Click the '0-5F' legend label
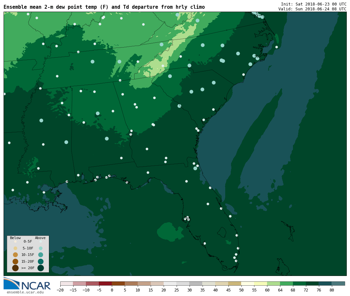Screen dimensions: 350x296 (28, 241)
